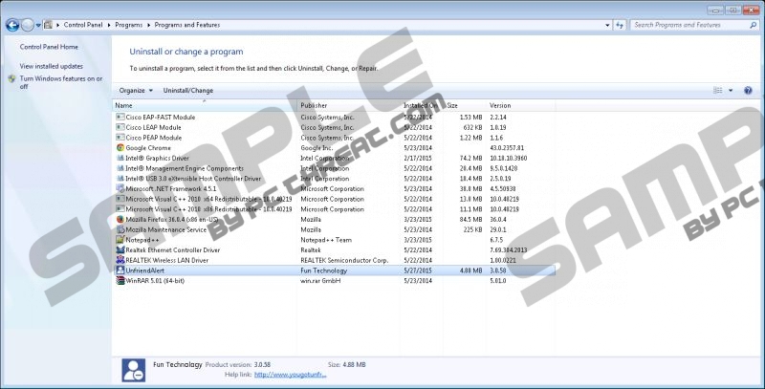Image resolution: width=765 pixels, height=389 pixels.
Task: Sort the list by the Publisher column
Action: 314,105
